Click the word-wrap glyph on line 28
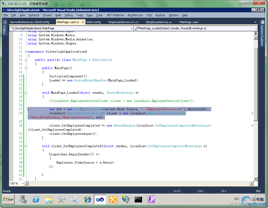Viewport: 268px width, 208px height. (252, 113)
